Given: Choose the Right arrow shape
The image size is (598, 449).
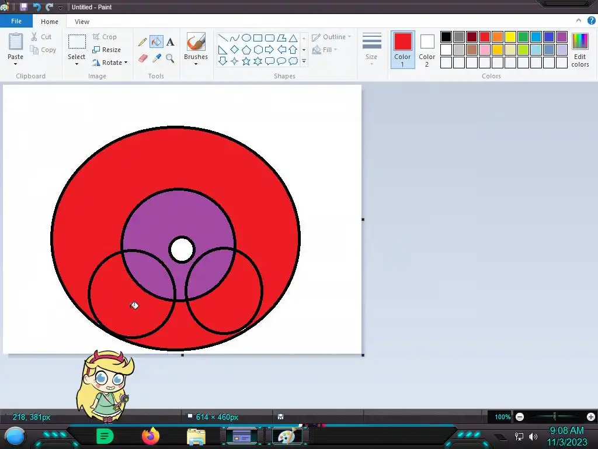Looking at the screenshot, I should tap(270, 50).
